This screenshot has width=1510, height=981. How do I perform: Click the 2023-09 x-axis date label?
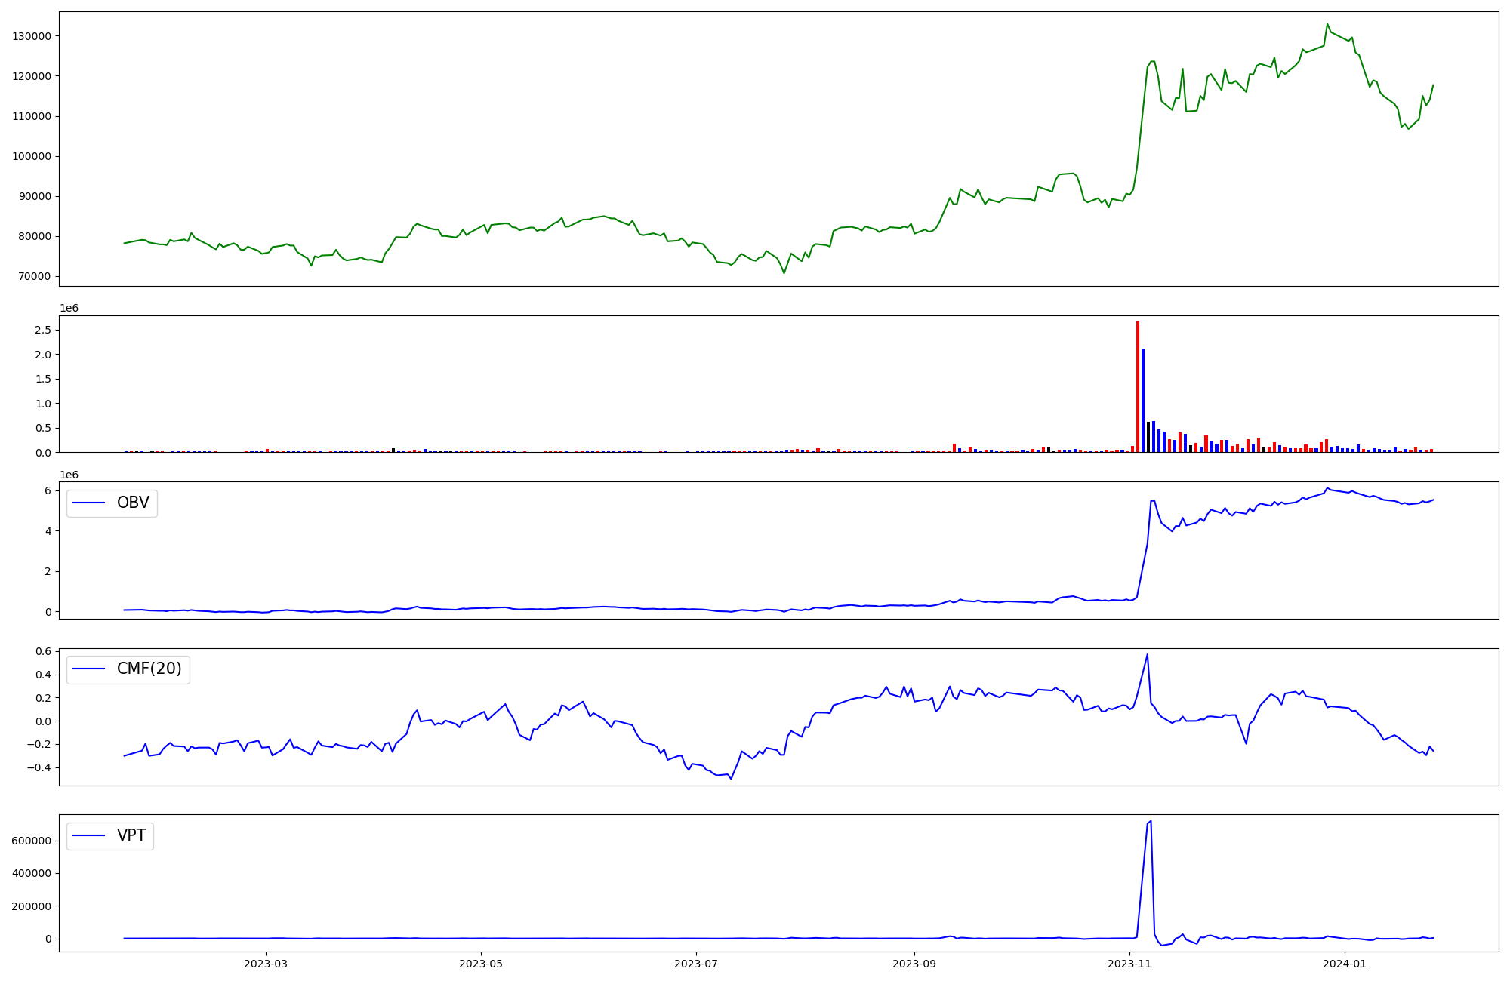914,964
